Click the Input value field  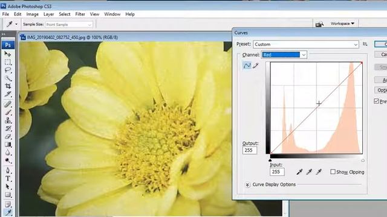(277, 172)
